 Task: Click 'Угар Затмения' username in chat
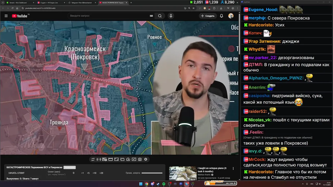pos(265,41)
